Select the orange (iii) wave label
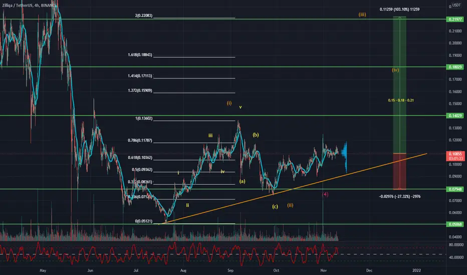The height and width of the screenshot is (275, 467). [362, 14]
